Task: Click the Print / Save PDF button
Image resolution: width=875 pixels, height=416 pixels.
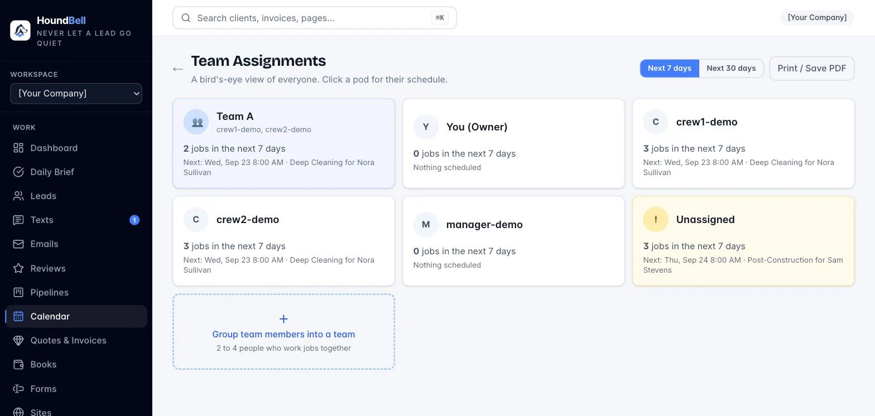Action: click(812, 68)
